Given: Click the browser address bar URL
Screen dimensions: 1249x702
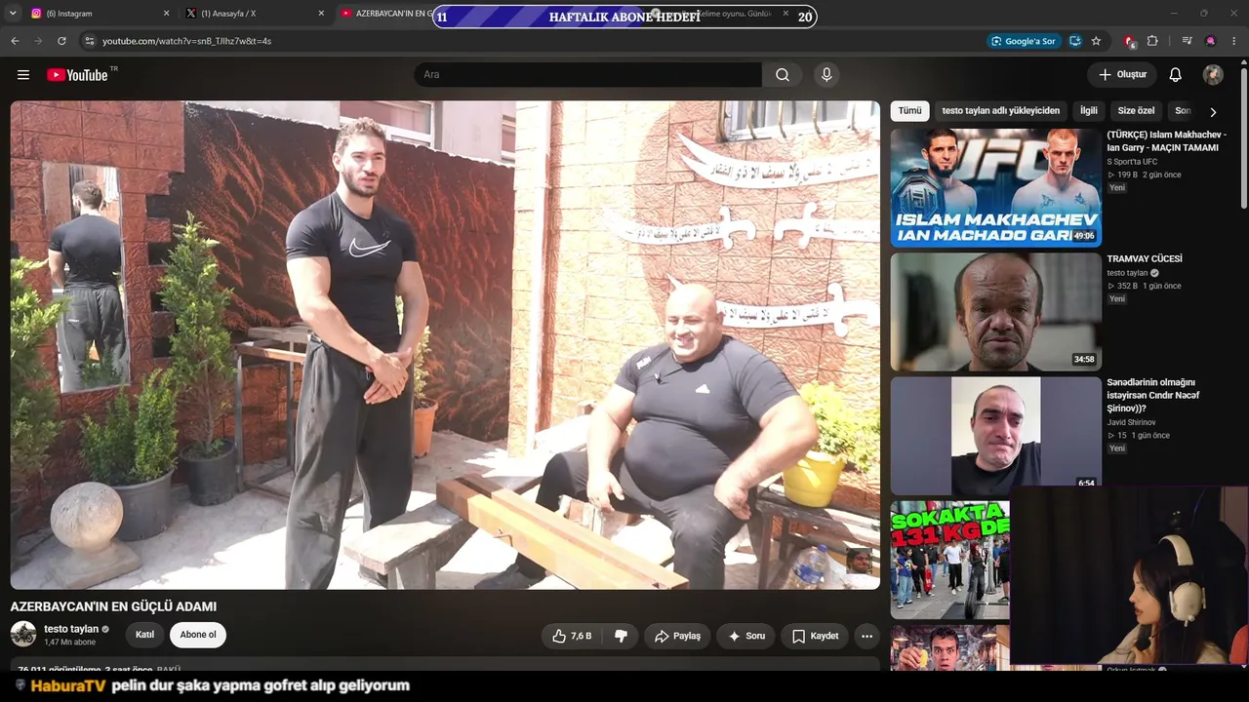Looking at the screenshot, I should [186, 41].
